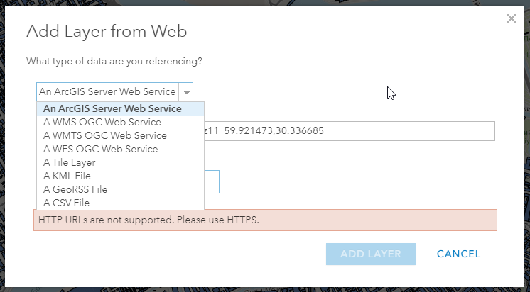Click the CANCEL button
This screenshot has height=292, width=530.
tap(458, 254)
